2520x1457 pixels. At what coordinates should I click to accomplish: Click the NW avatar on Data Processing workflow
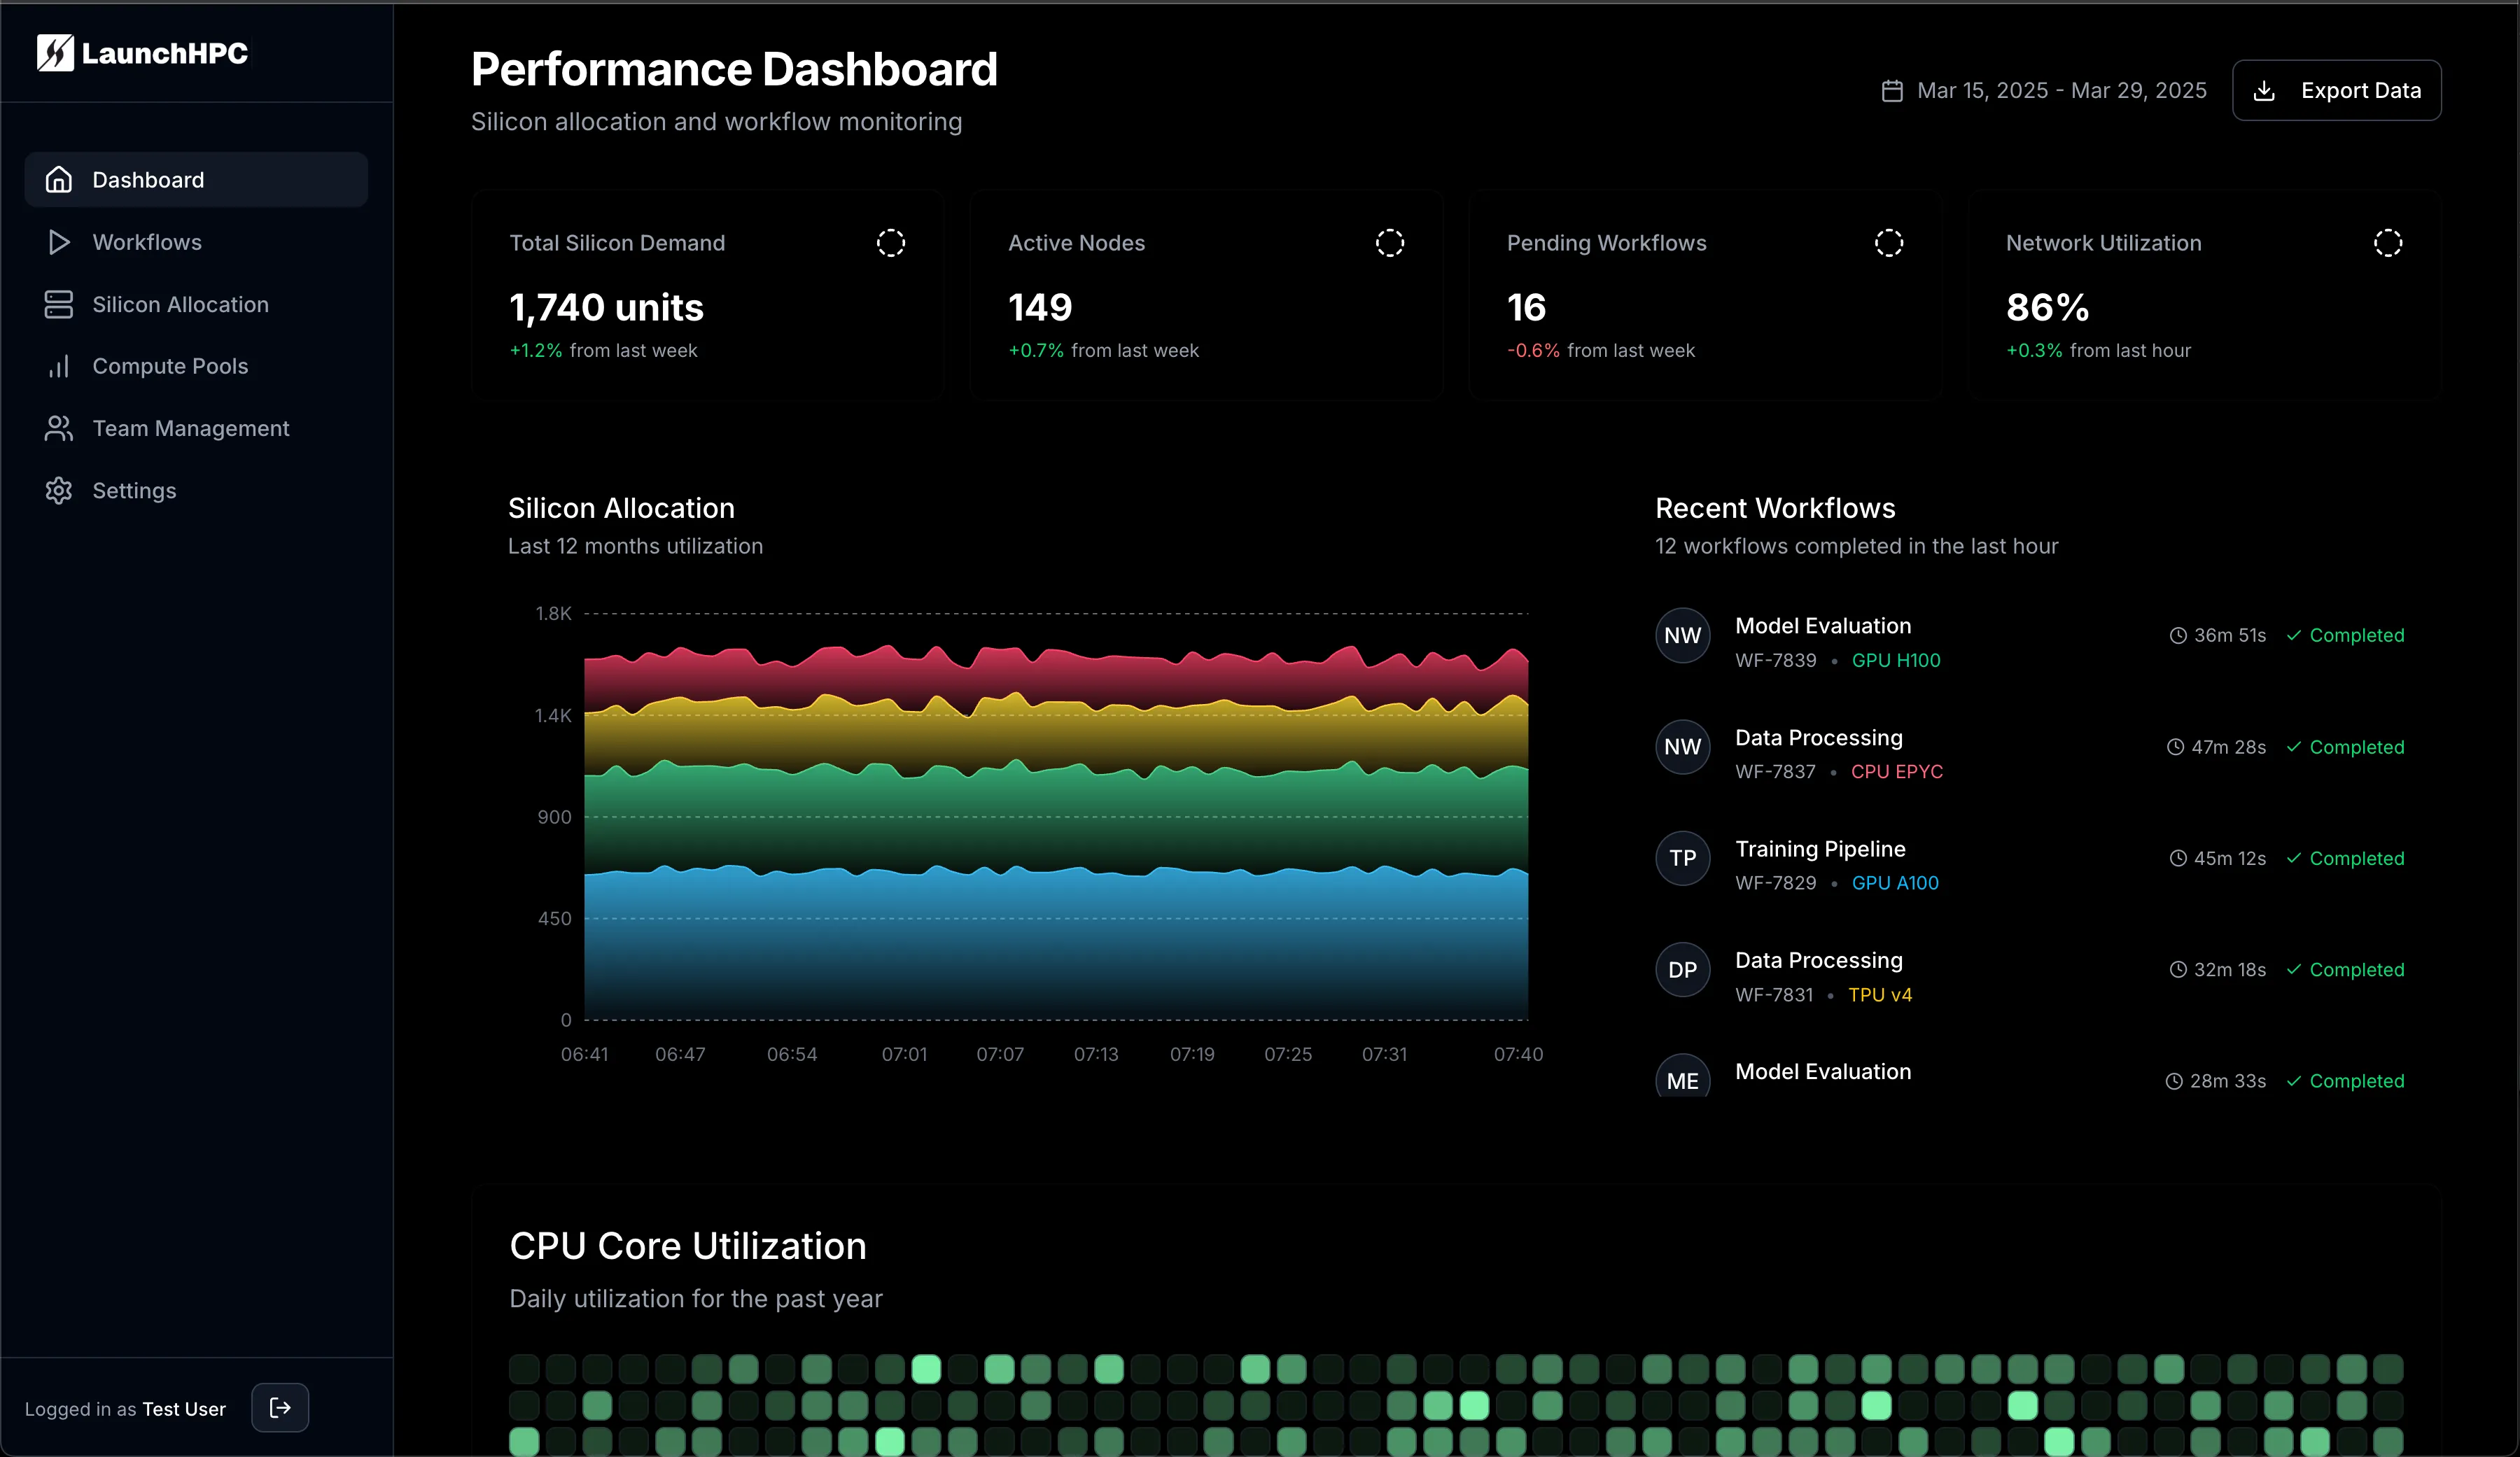coord(1682,747)
